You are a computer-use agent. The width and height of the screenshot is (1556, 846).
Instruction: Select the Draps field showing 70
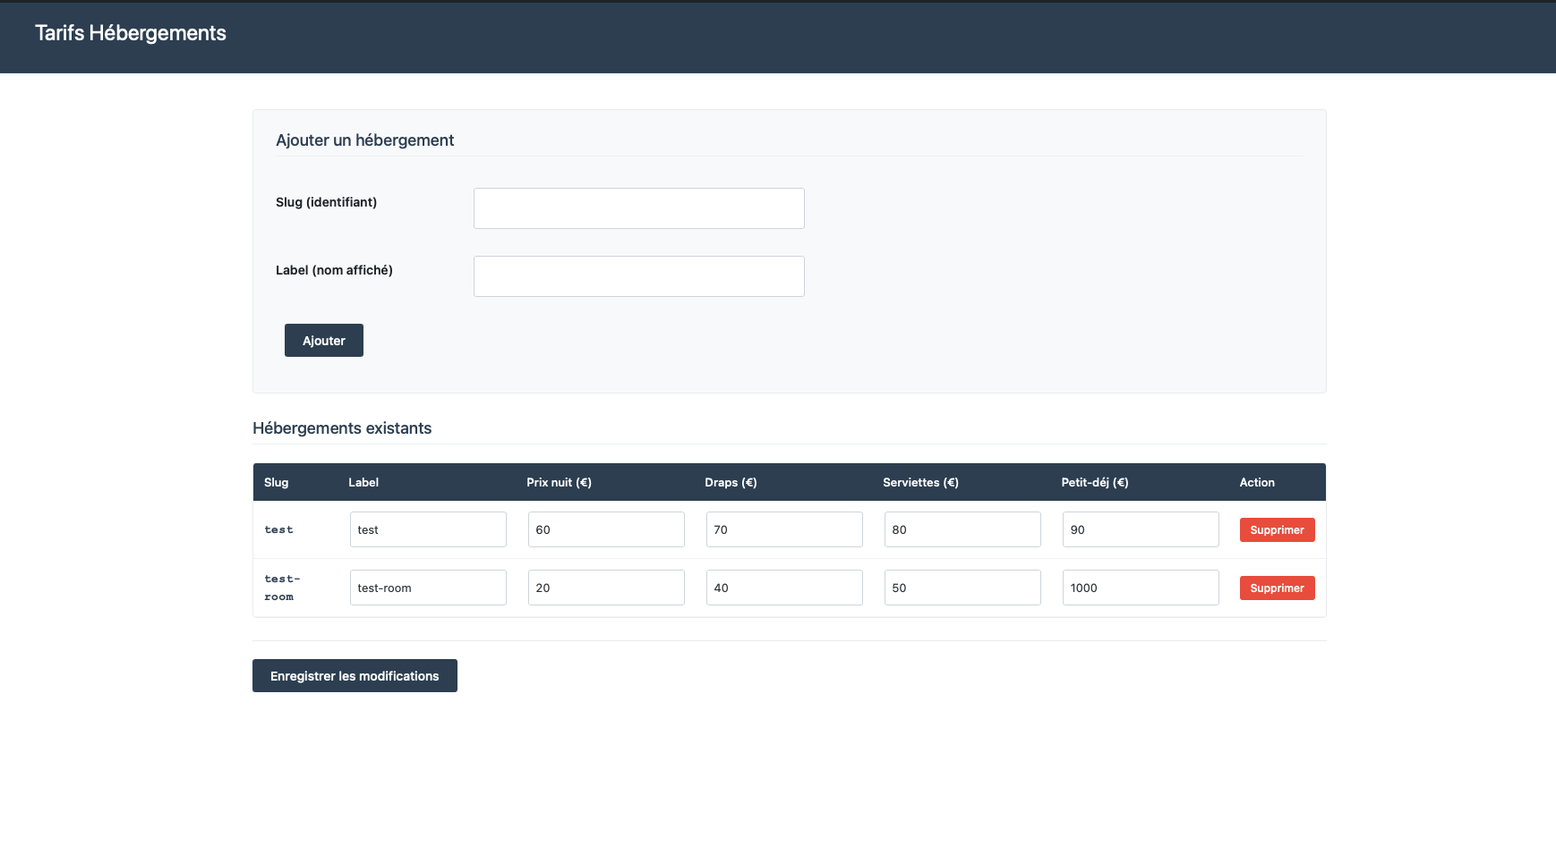click(784, 529)
